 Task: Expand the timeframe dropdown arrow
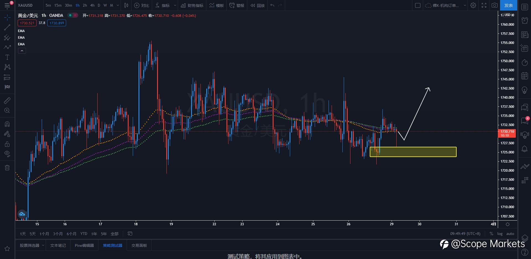(118, 5)
